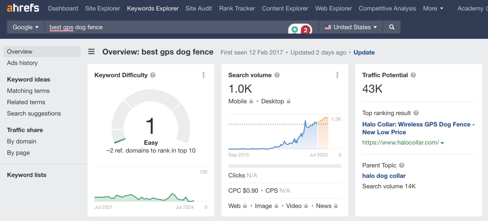The height and width of the screenshot is (221, 488).
Task: Open Keyword Difficulty help tooltip icon
Action: tap(153, 75)
